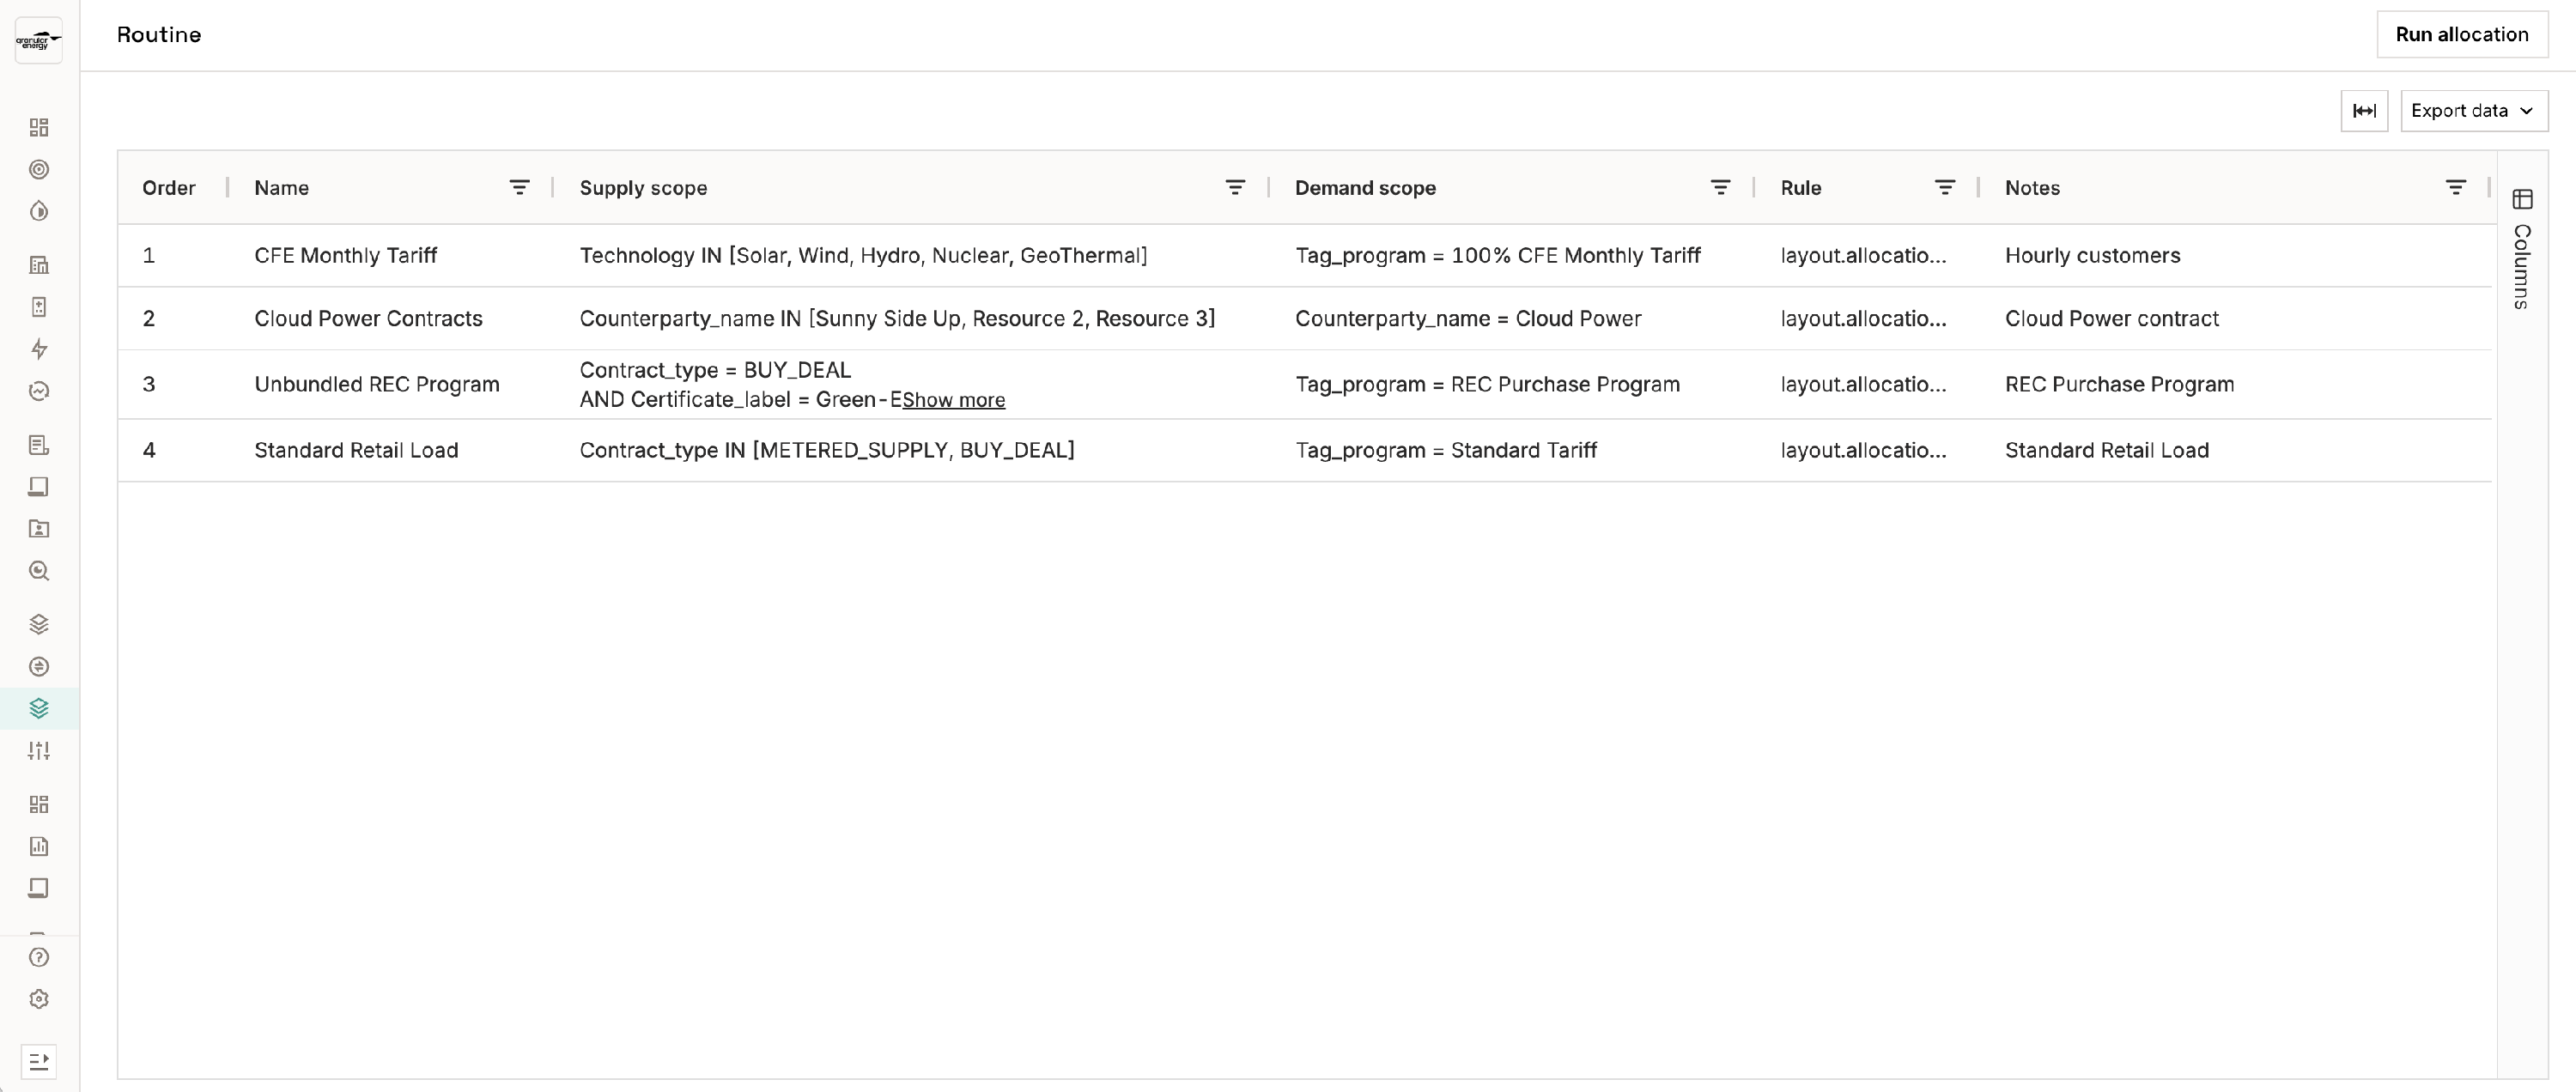The image size is (2576, 1092).
Task: Click the Order column header
Action: point(169,188)
